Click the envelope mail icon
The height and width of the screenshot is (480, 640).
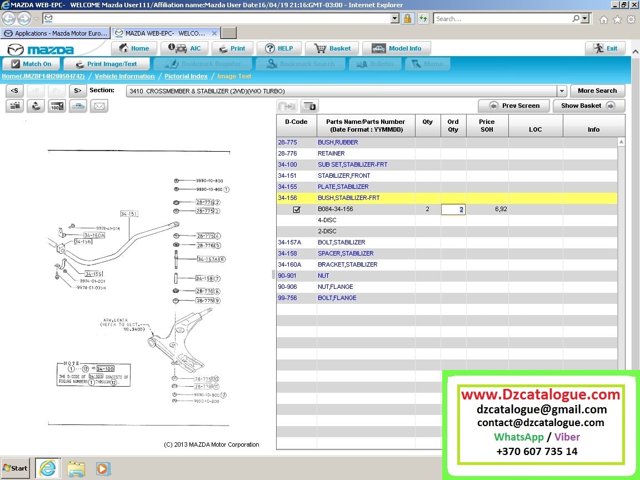[99, 106]
